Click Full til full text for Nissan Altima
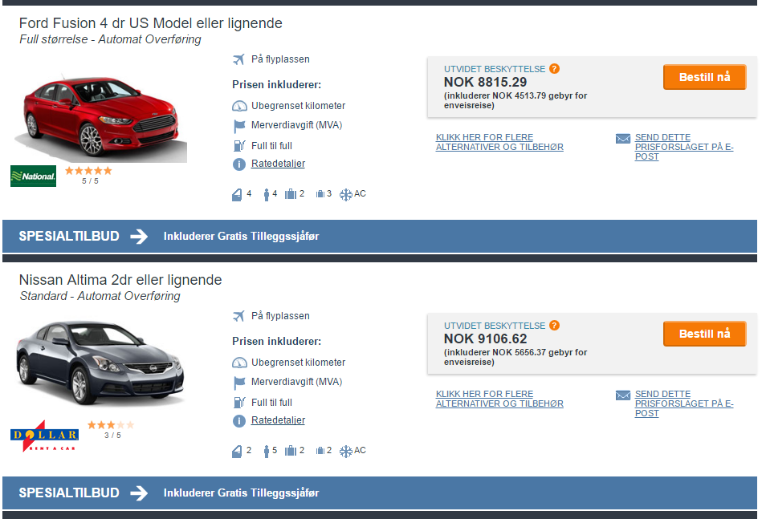 click(x=271, y=403)
